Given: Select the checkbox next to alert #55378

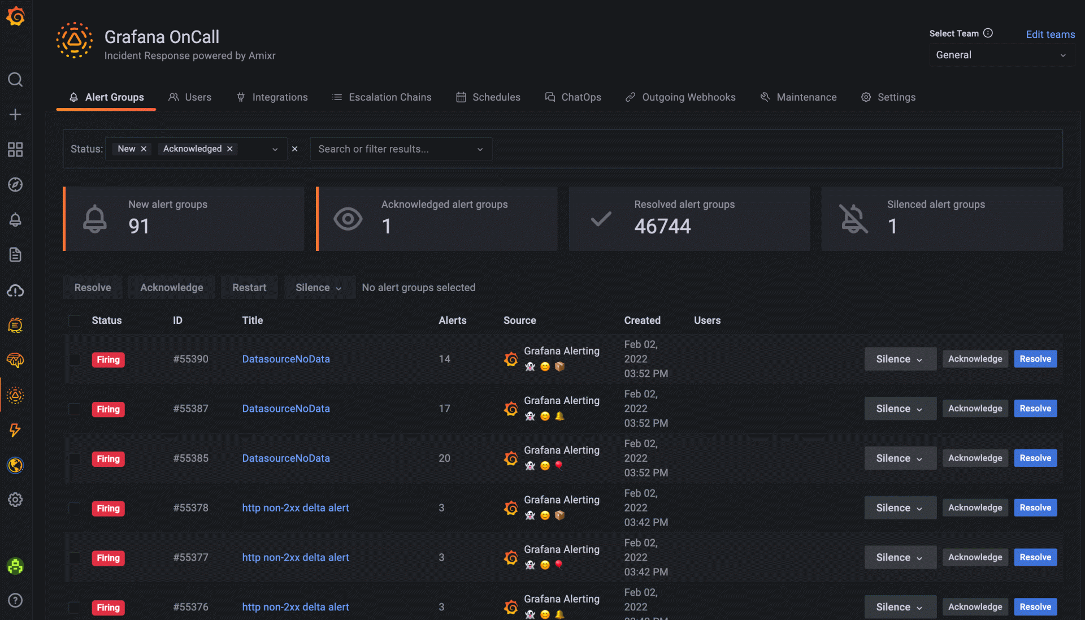Looking at the screenshot, I should click(x=74, y=508).
